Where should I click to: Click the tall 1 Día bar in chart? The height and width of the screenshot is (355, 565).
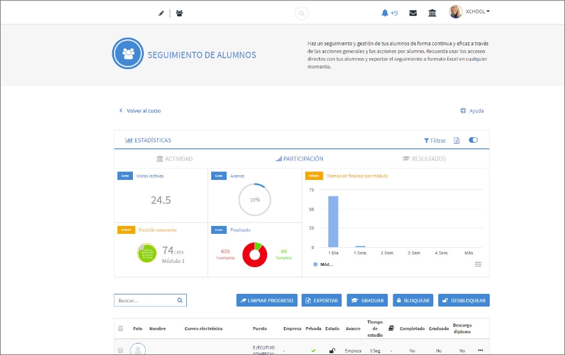[x=333, y=222]
